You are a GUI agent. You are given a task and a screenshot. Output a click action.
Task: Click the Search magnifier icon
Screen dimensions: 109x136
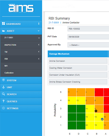point(4,94)
